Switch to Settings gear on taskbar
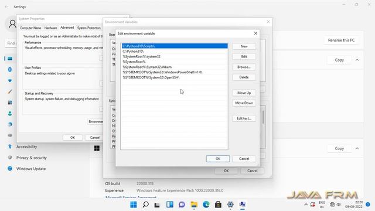375x211 pixels. click(x=230, y=205)
